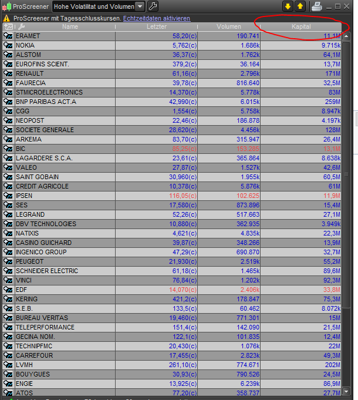
Task: Click LVMH capital value 202M
Action: [333, 365]
